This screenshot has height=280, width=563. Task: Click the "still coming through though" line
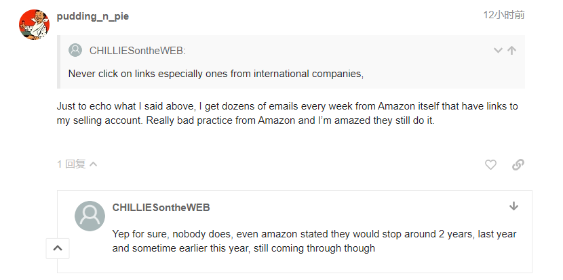(x=314, y=248)
